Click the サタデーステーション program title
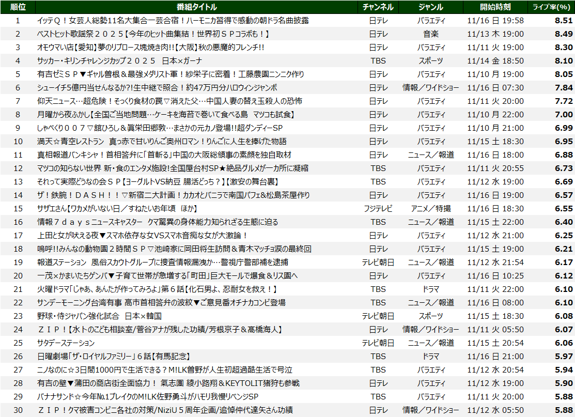Image resolution: width=575 pixels, height=417 pixels. pyautogui.click(x=66, y=343)
